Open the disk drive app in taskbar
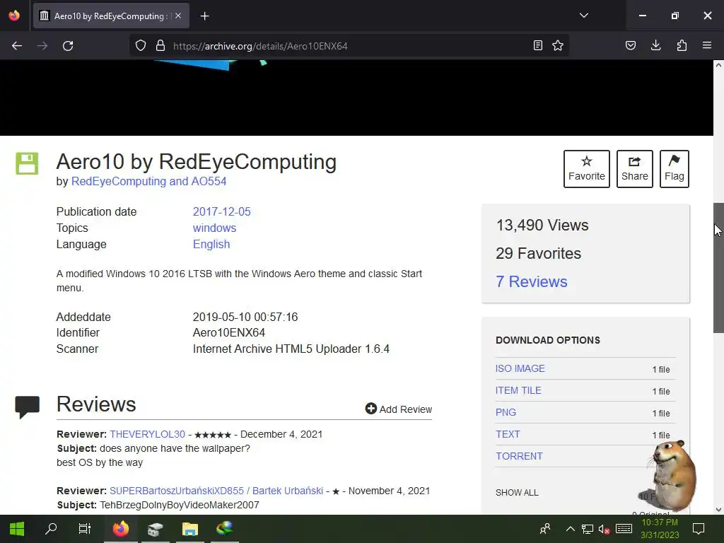The width and height of the screenshot is (724, 543). tap(155, 529)
